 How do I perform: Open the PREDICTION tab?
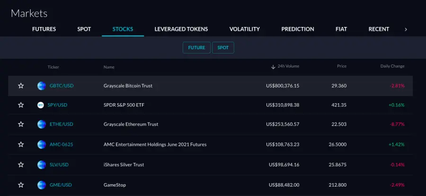[298, 29]
